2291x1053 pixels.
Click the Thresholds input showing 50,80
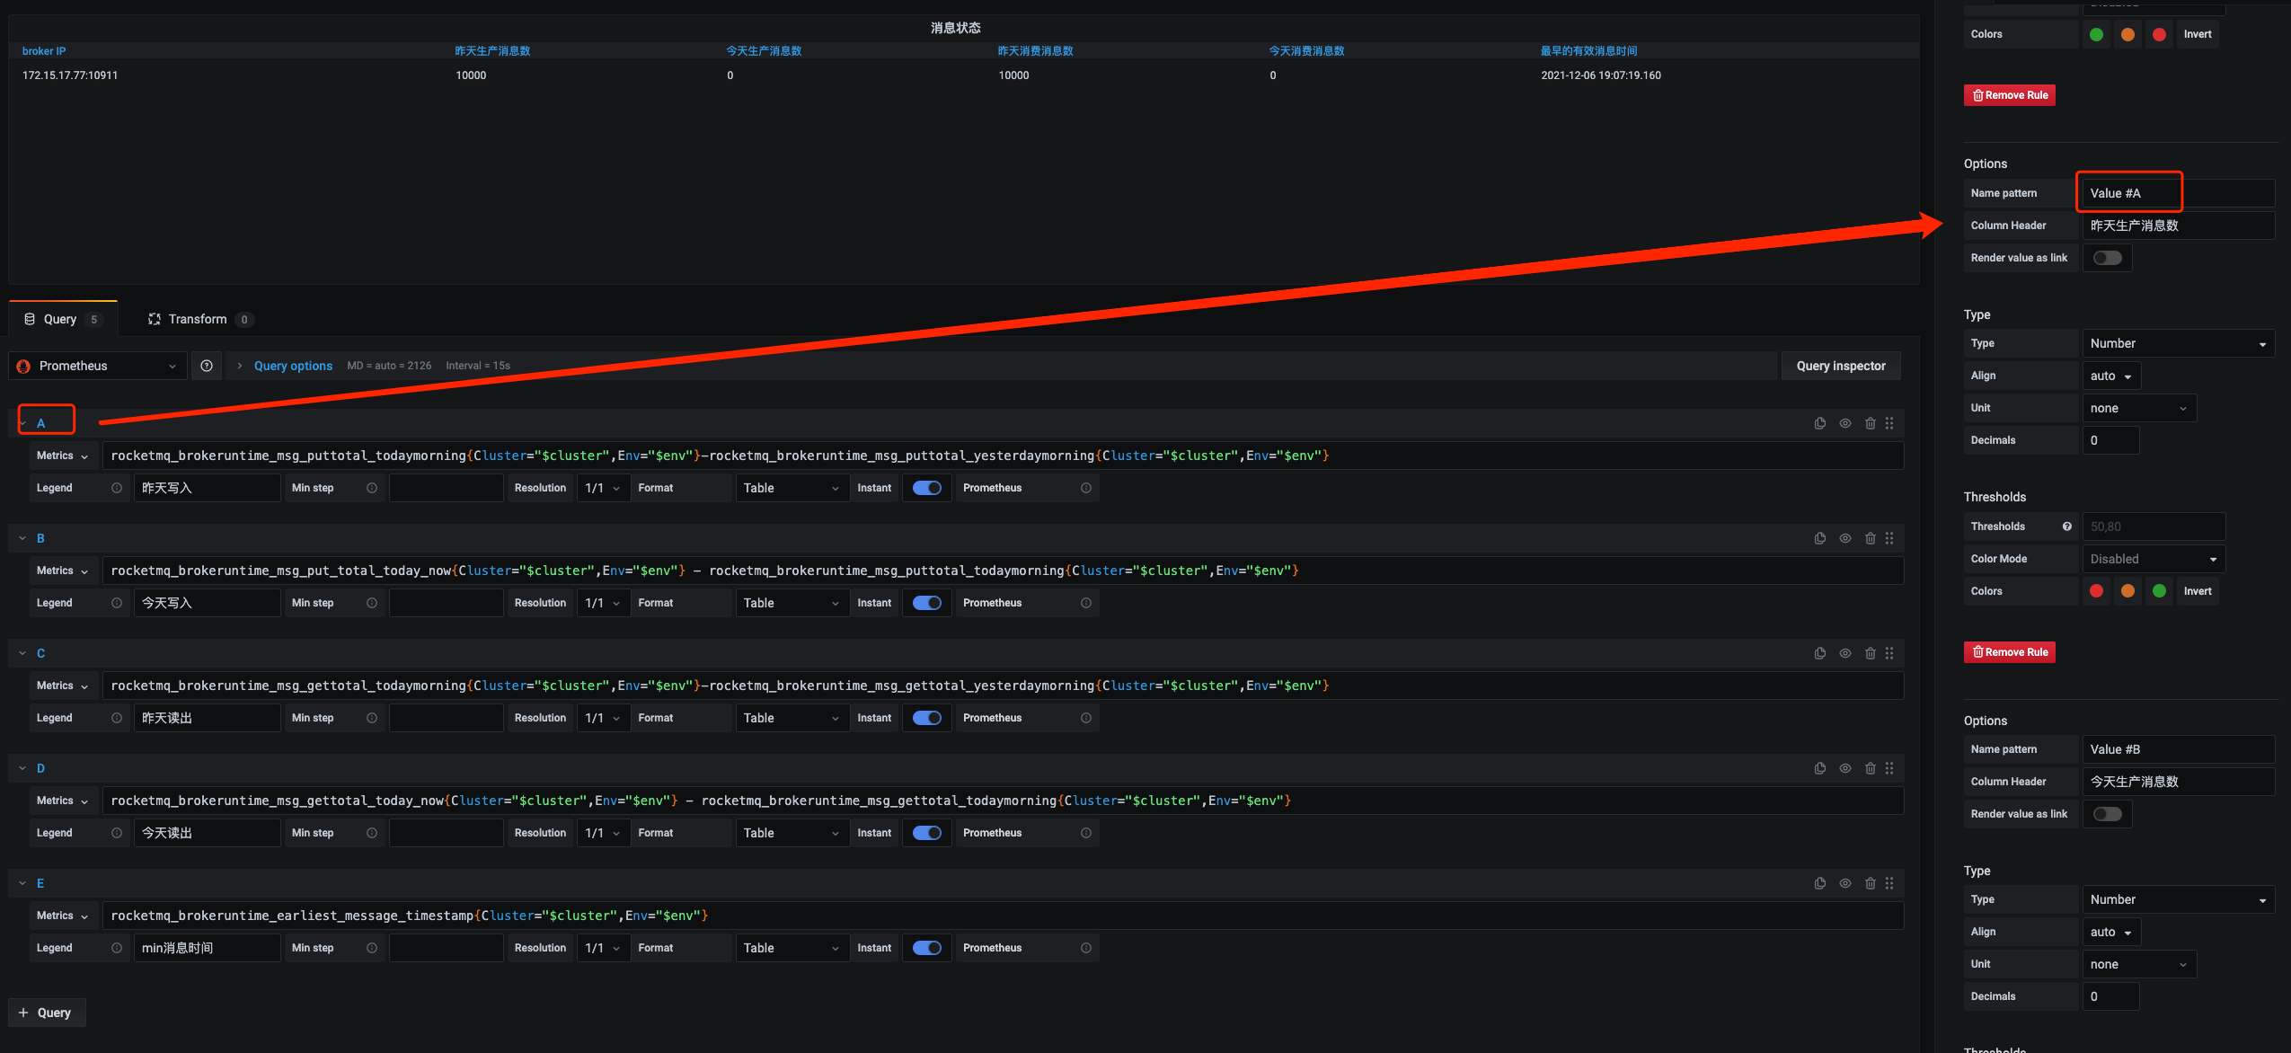click(2154, 526)
